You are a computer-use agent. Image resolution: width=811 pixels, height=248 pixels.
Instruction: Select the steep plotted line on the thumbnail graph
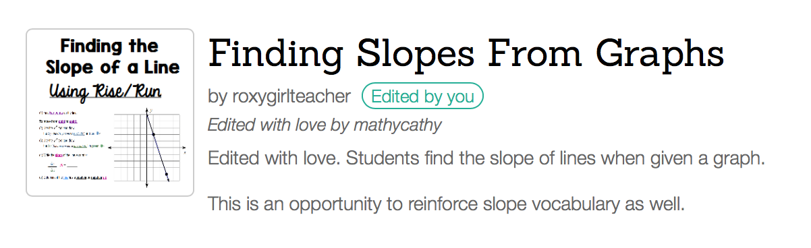pos(157,148)
